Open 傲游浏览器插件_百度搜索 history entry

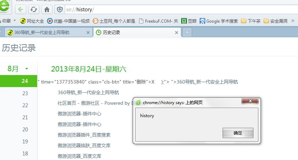84,135
